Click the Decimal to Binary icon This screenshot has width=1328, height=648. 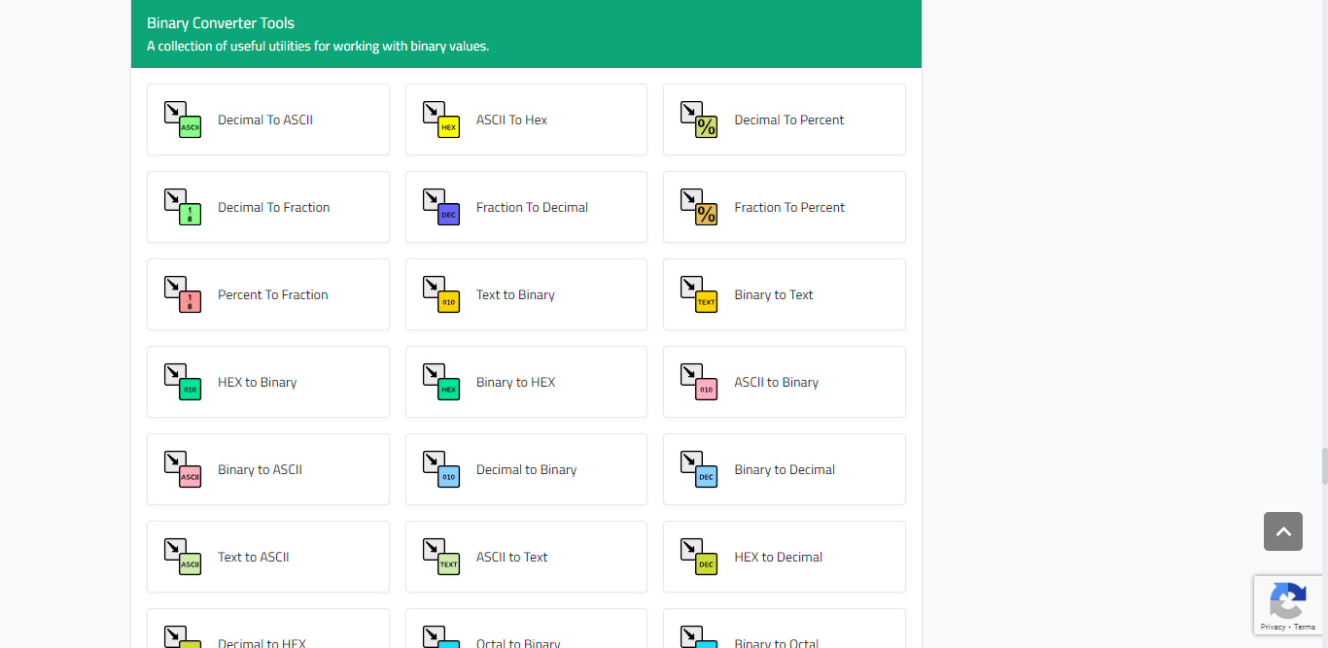coord(441,469)
